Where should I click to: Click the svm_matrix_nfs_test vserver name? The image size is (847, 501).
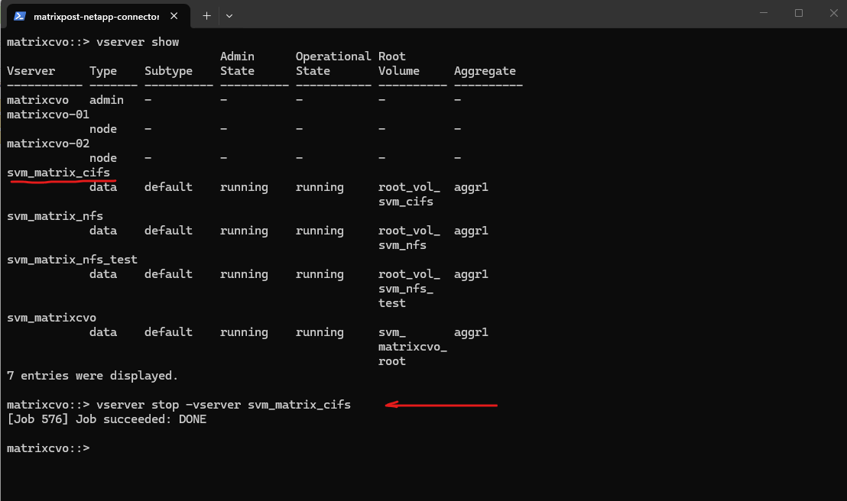coord(72,260)
